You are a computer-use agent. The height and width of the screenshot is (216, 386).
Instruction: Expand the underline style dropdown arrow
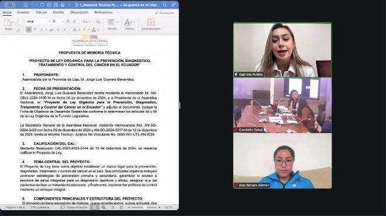[46, 30]
